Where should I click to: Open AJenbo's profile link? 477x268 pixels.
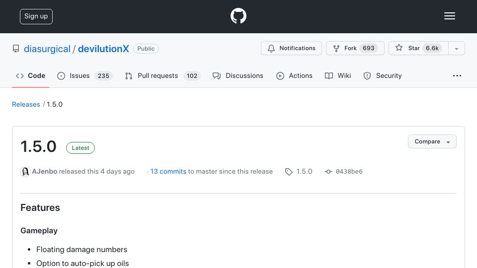pyautogui.click(x=44, y=171)
